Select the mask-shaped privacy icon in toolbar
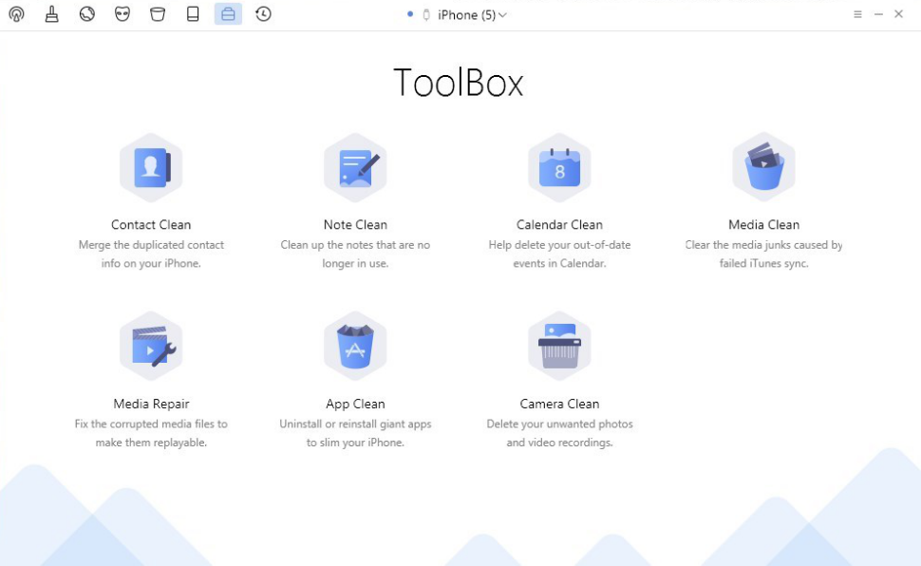Screen dimensions: 921x566 [122, 14]
